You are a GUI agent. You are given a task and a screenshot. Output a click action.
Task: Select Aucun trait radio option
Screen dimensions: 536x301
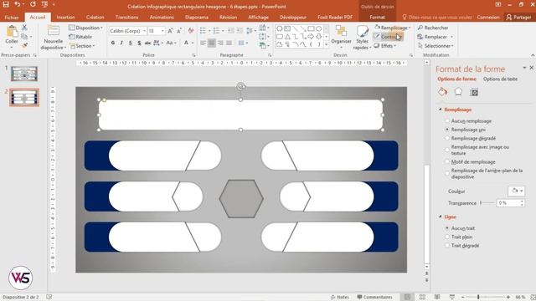click(446, 228)
